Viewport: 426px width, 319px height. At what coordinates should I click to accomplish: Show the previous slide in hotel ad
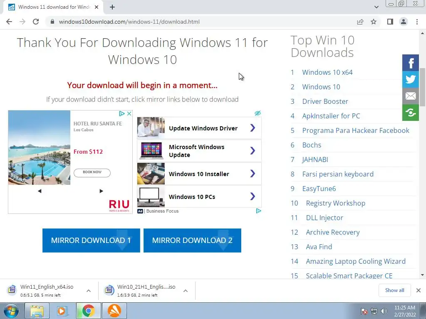40,191
